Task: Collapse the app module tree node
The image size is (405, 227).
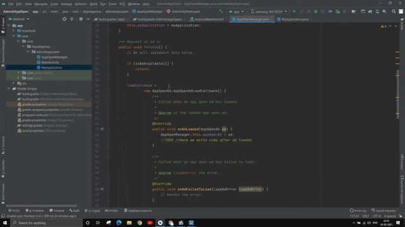Action: coord(9,25)
